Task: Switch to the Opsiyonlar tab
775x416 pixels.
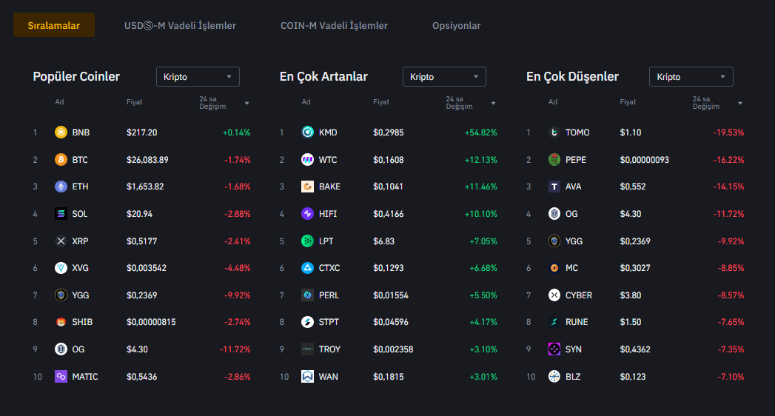Action: [x=456, y=26]
